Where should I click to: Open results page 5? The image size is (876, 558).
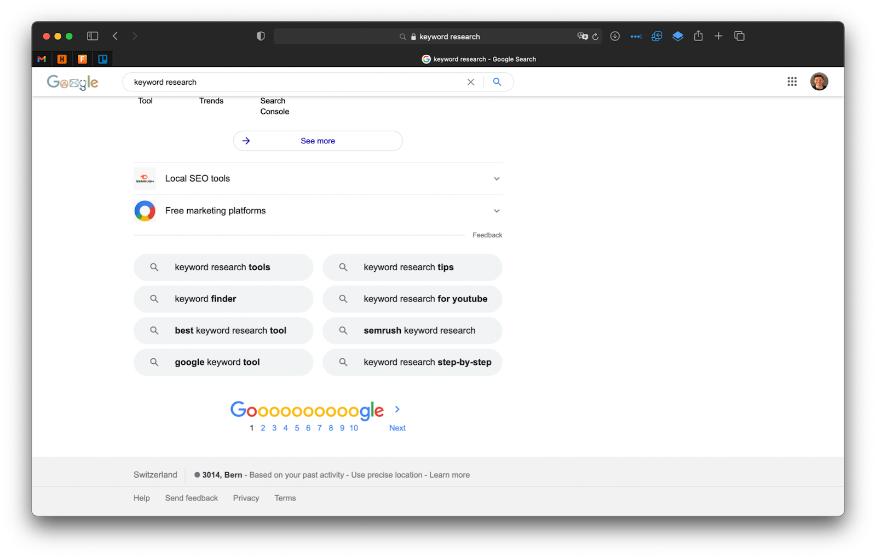[x=297, y=428]
